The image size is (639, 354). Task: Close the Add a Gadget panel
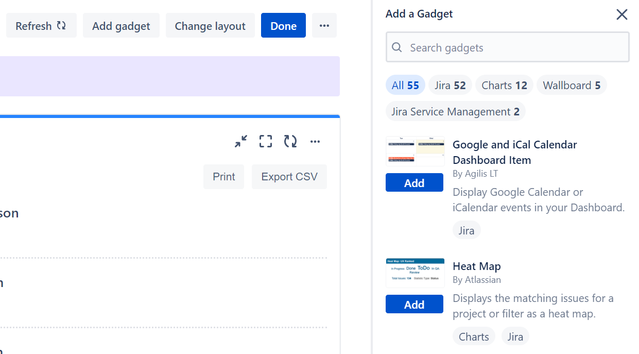pyautogui.click(x=621, y=14)
